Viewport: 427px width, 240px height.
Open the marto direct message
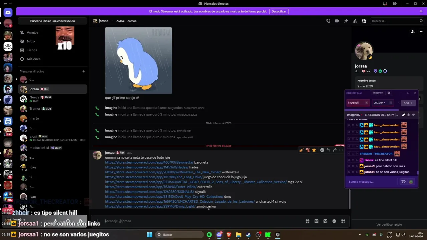pos(52,118)
